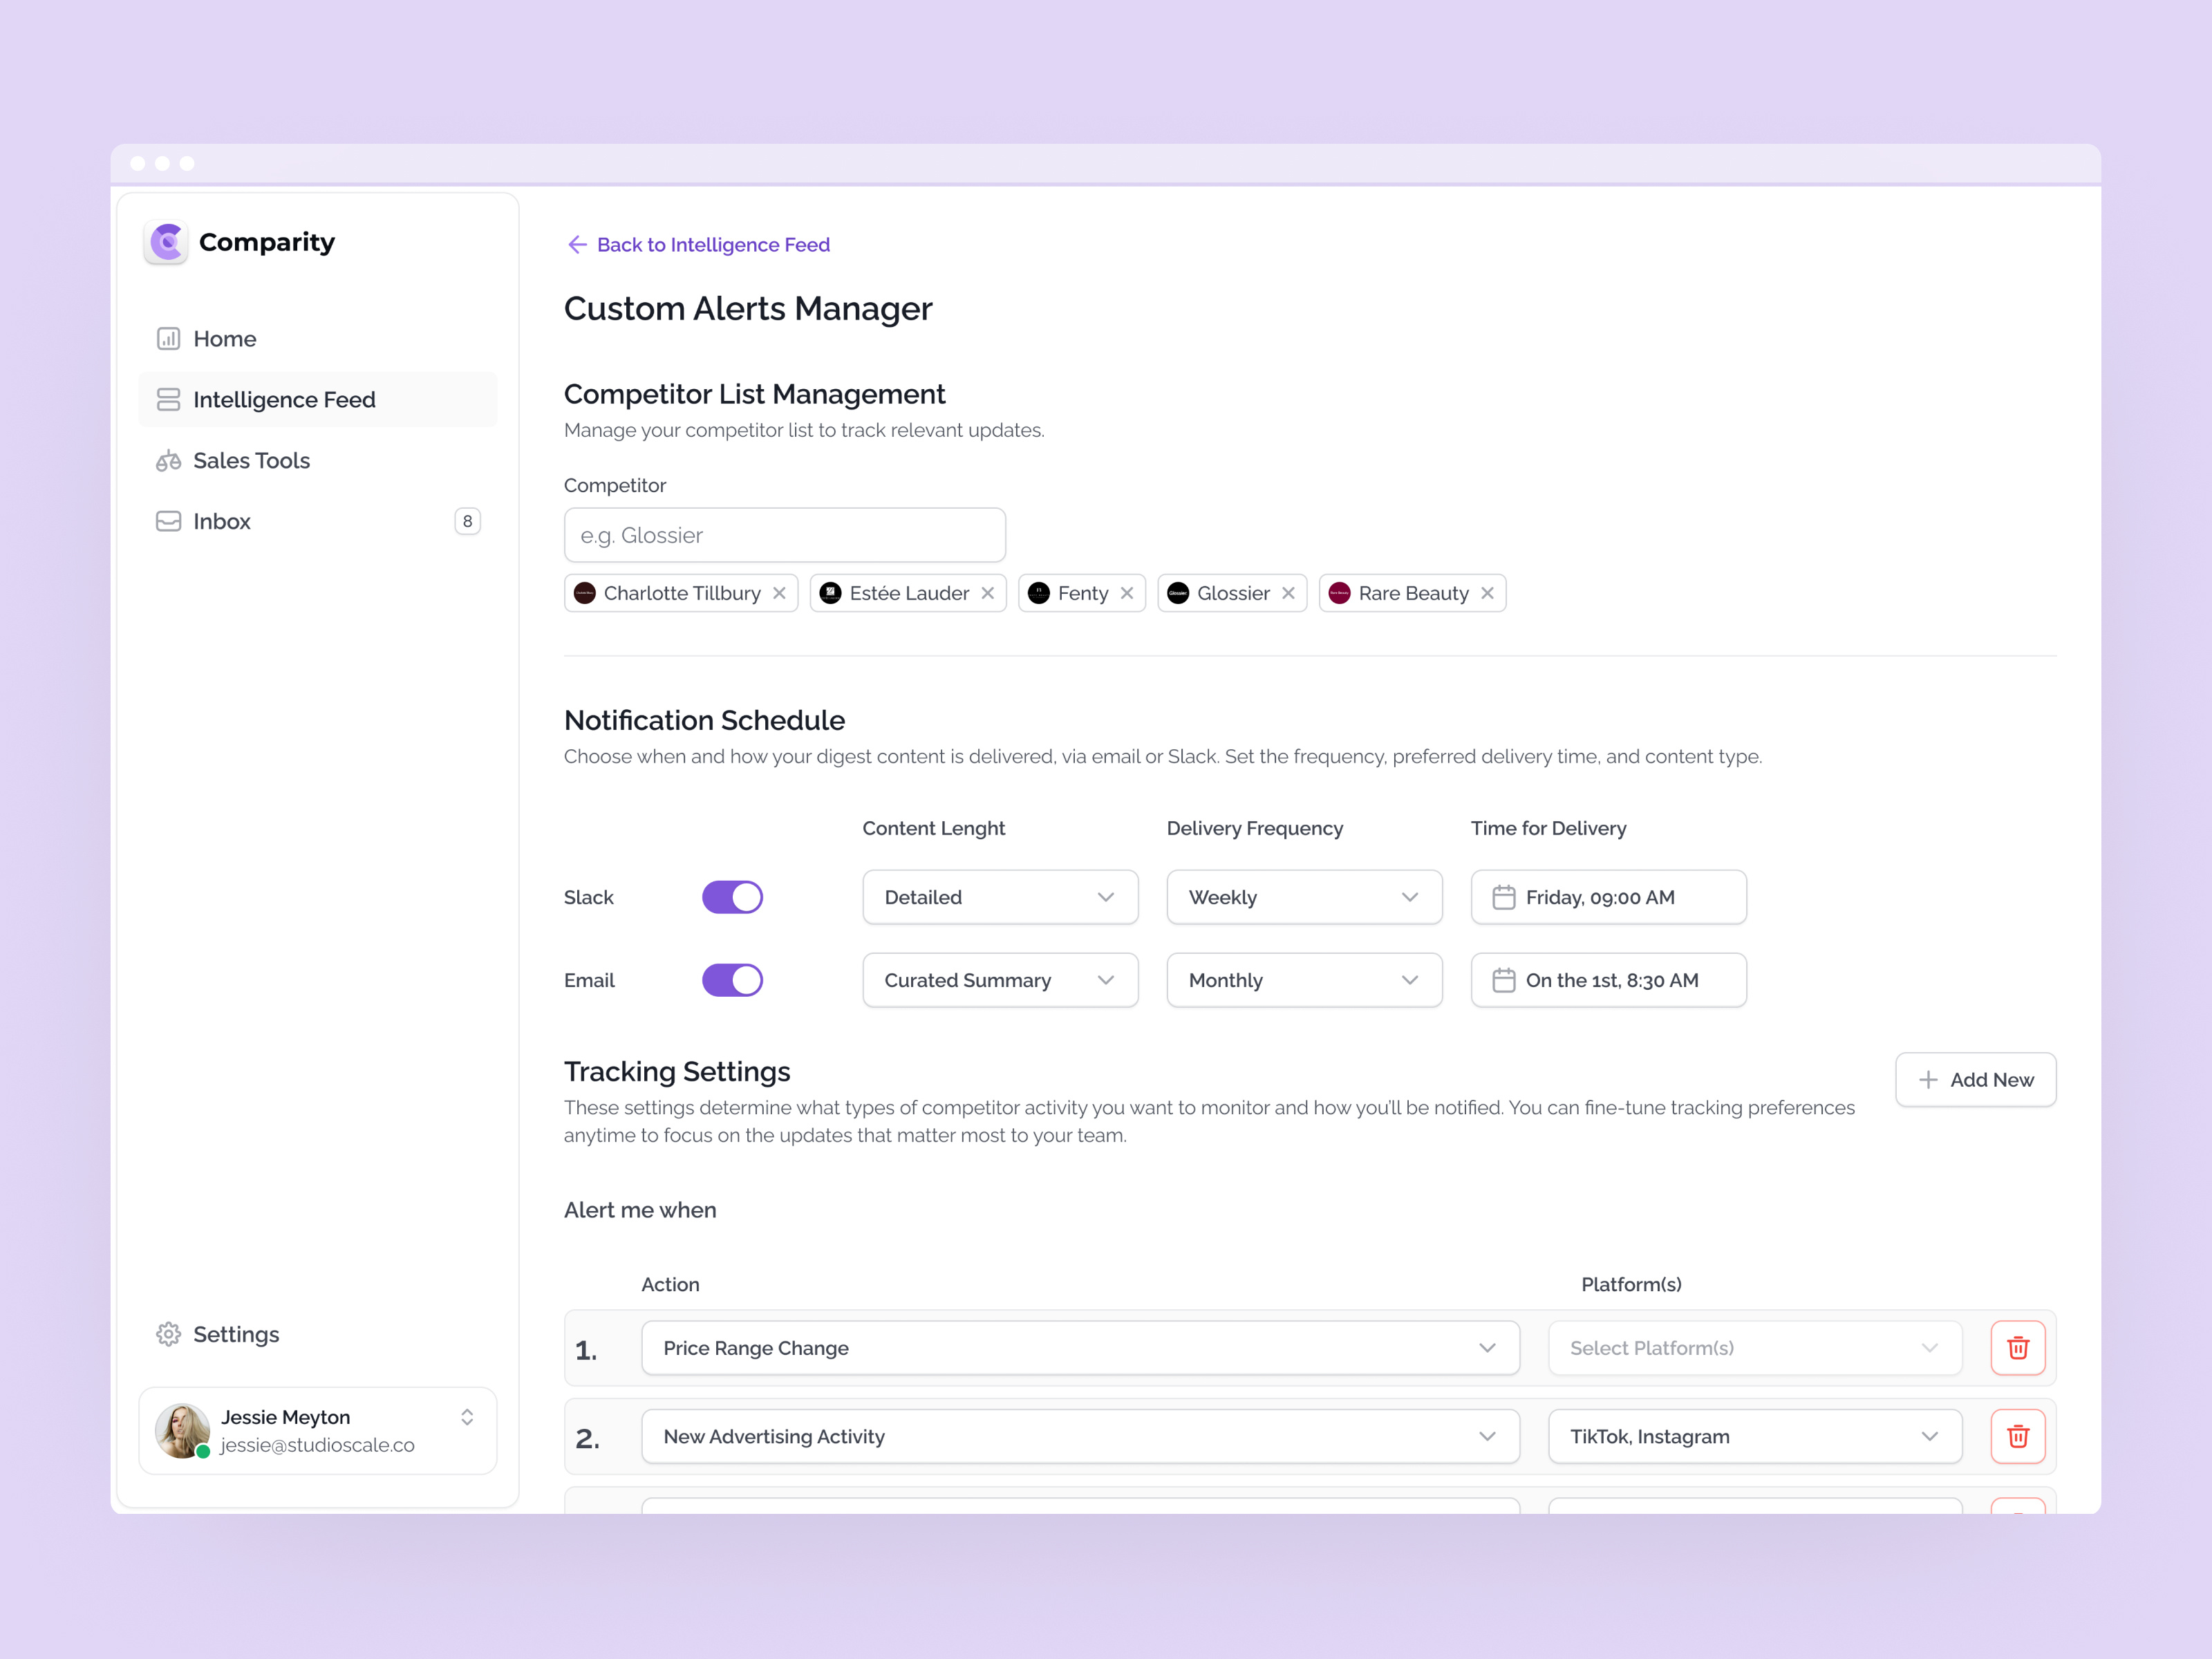Click the back arrow icon
Image resolution: width=2212 pixels, height=1659 pixels.
tap(577, 245)
